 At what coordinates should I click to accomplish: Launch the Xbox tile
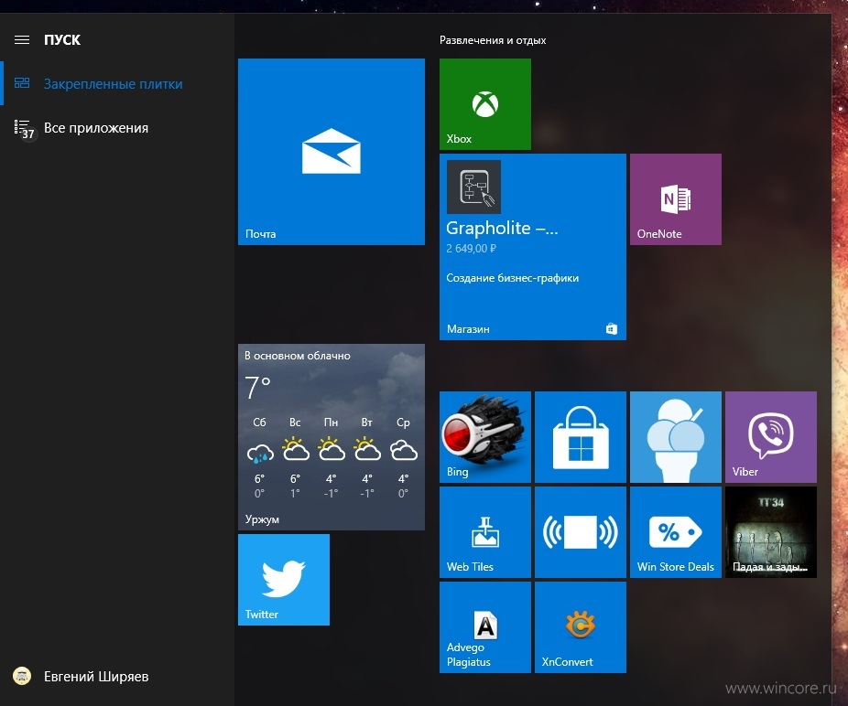pos(485,104)
